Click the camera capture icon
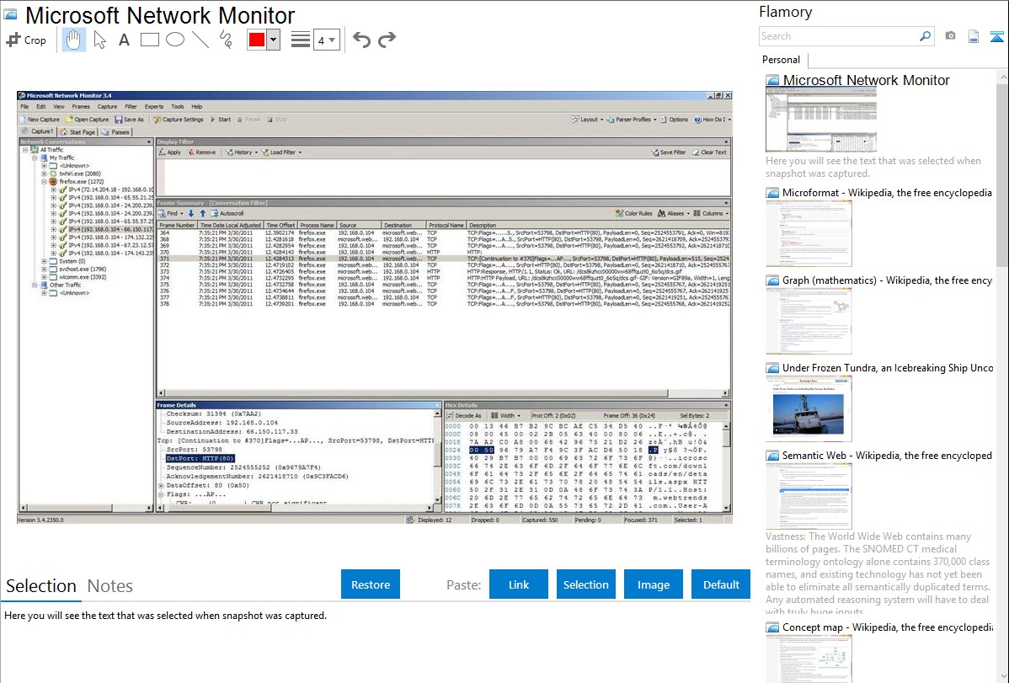Image resolution: width=1009 pixels, height=683 pixels. coord(950,36)
